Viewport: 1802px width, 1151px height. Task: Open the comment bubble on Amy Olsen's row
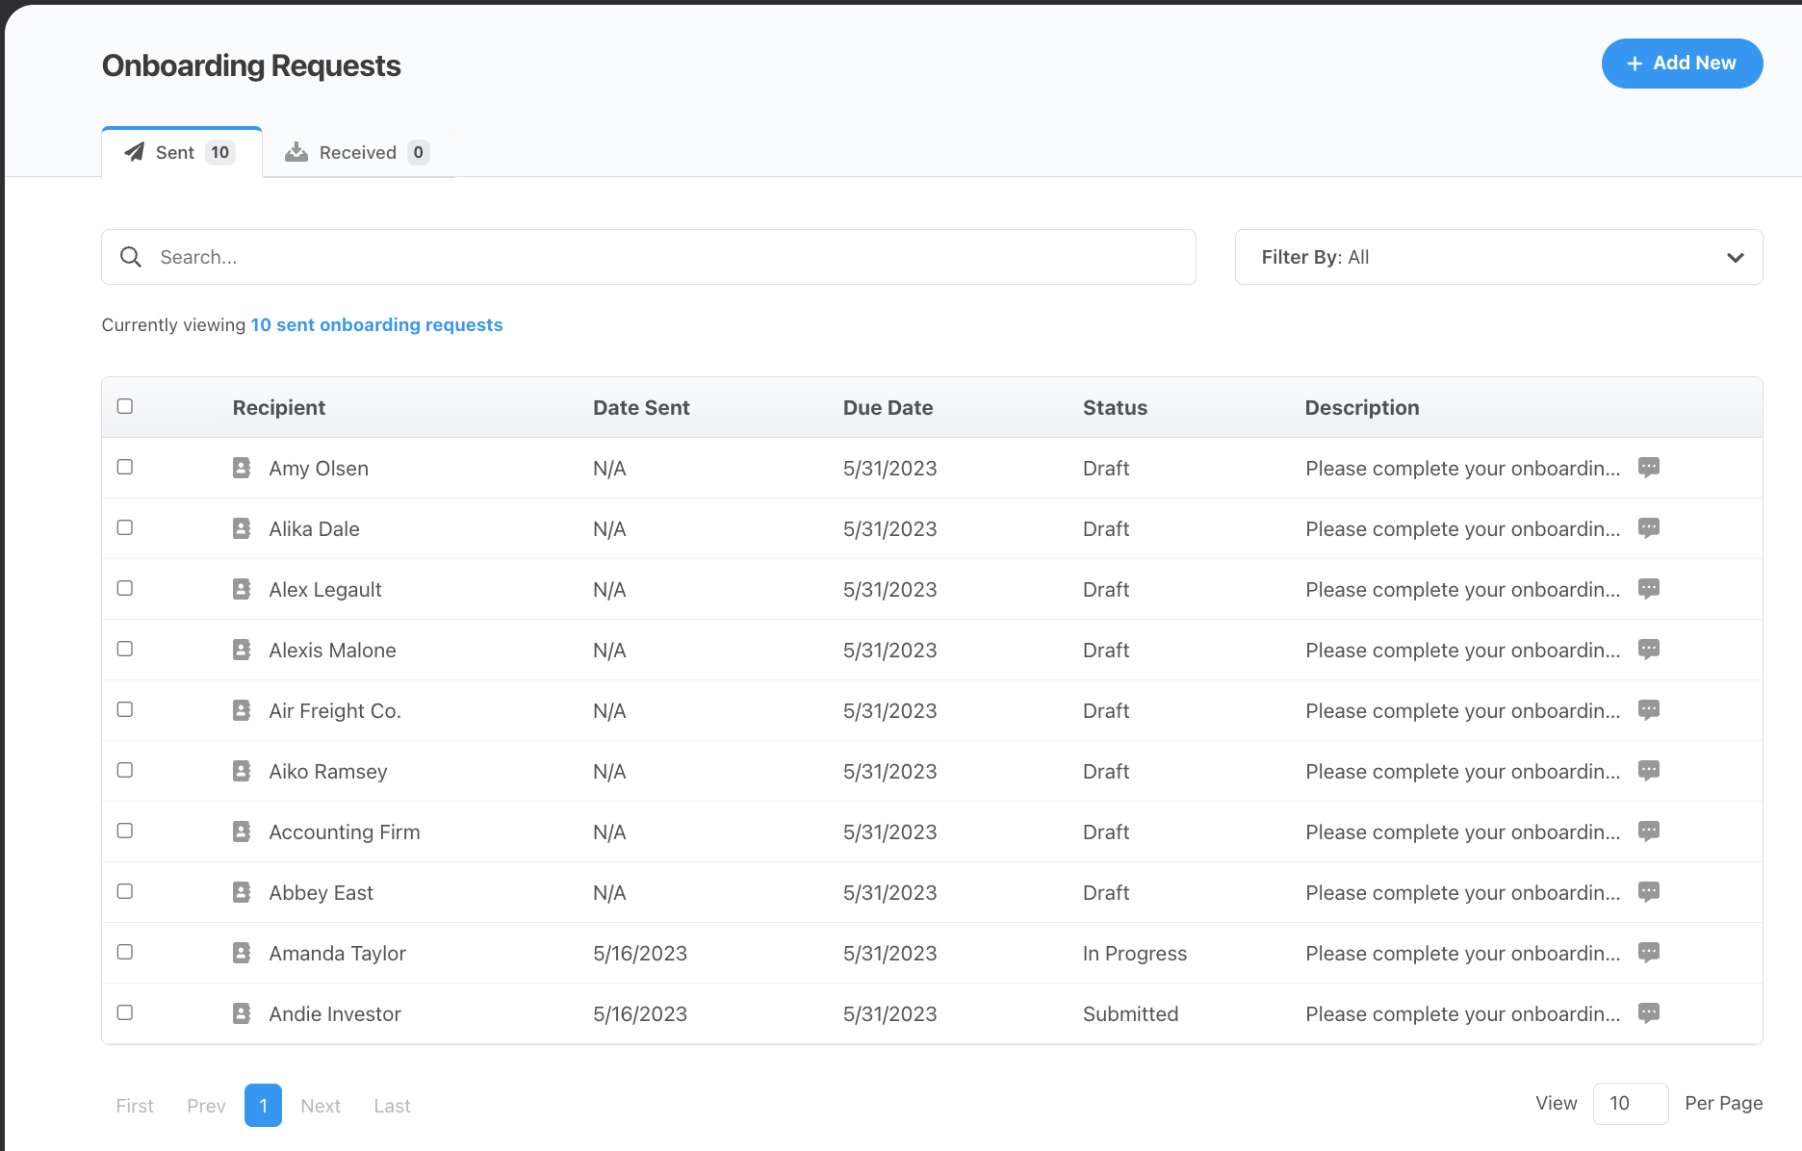1649,468
